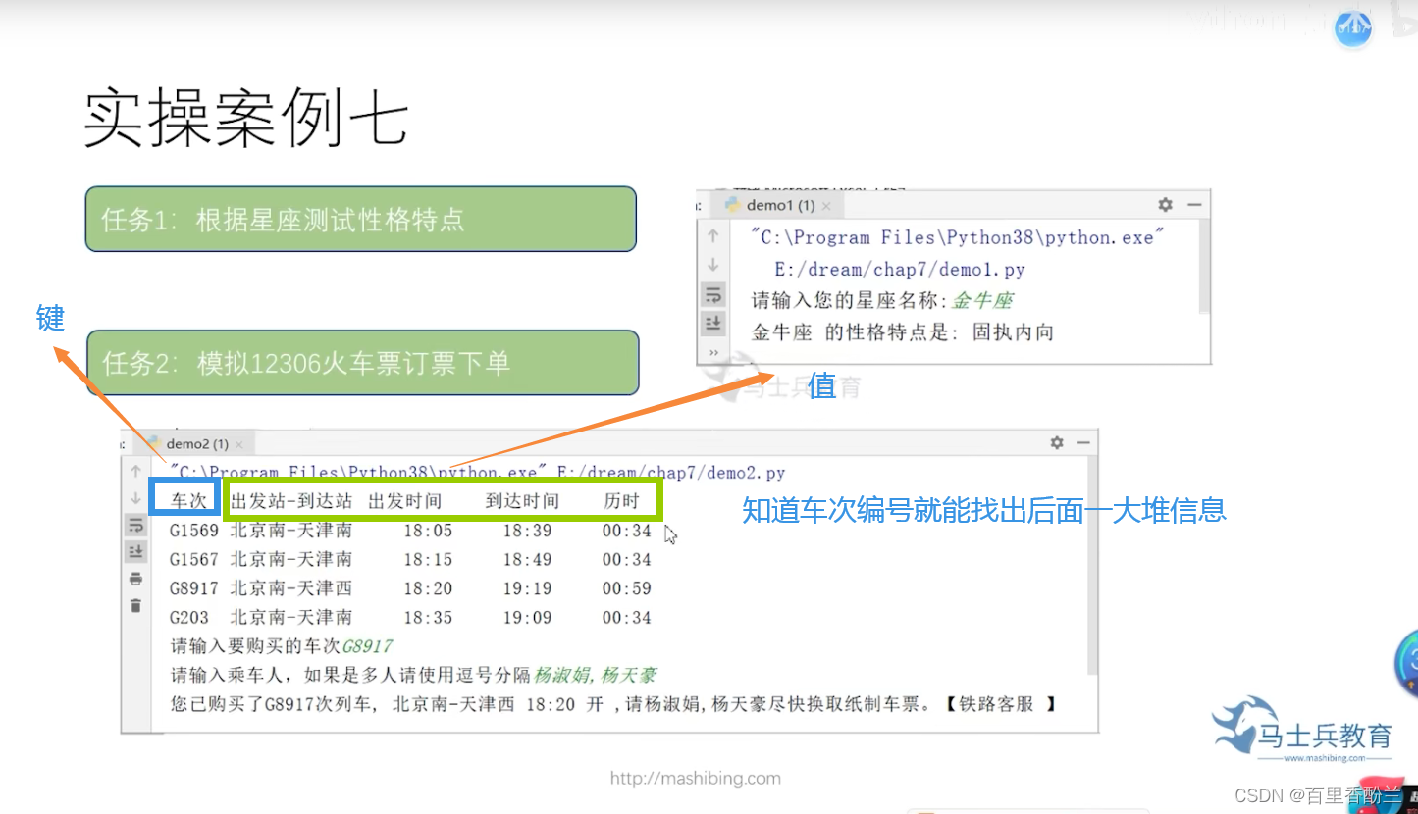Close the demo2 (1) run tab
This screenshot has height=814, width=1418.
pos(238,444)
